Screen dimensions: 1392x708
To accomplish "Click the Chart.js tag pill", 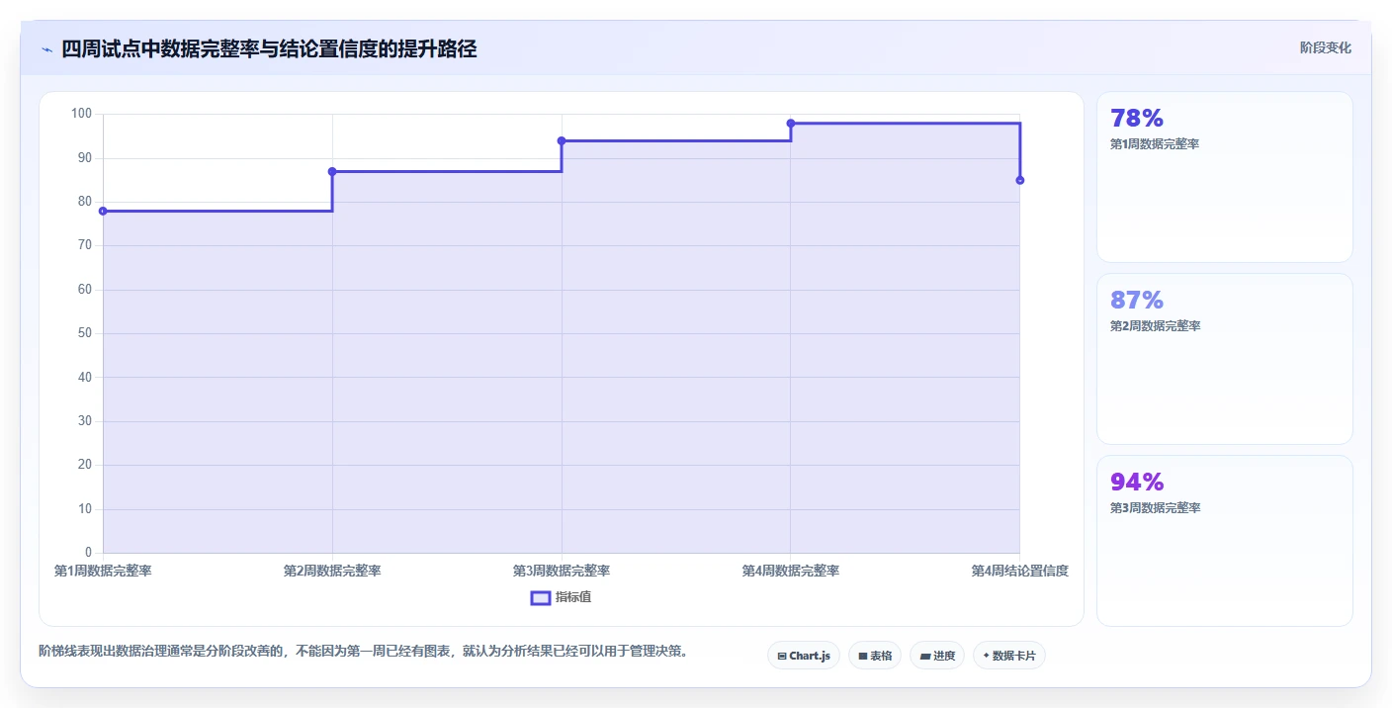I will [804, 656].
